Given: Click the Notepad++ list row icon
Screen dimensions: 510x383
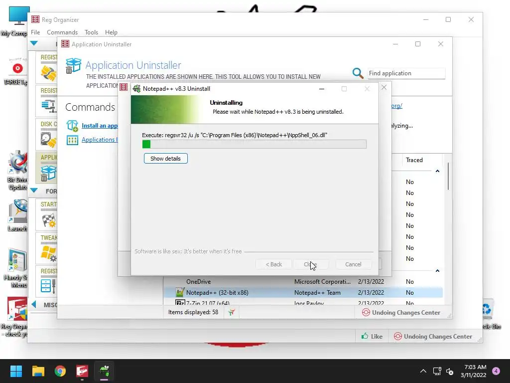Looking at the screenshot, I should [180, 292].
